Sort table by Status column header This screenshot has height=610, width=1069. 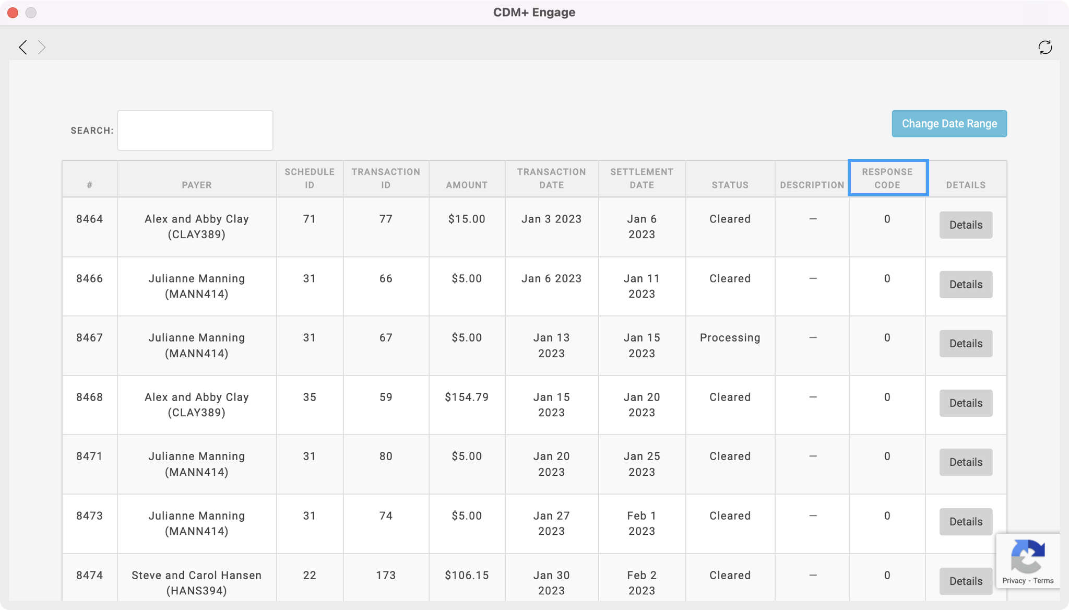point(730,185)
